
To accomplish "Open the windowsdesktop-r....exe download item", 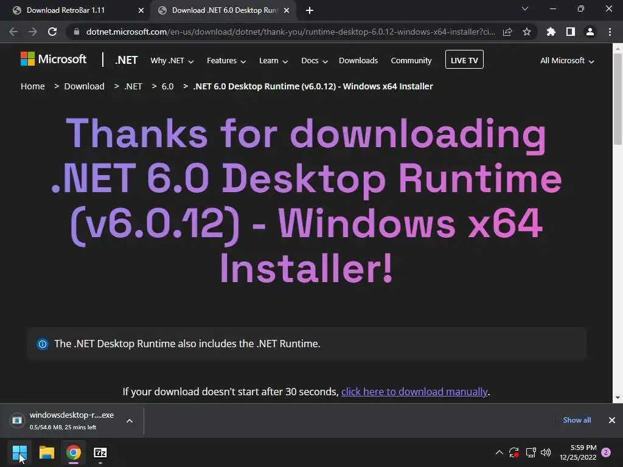I will pyautogui.click(x=72, y=420).
